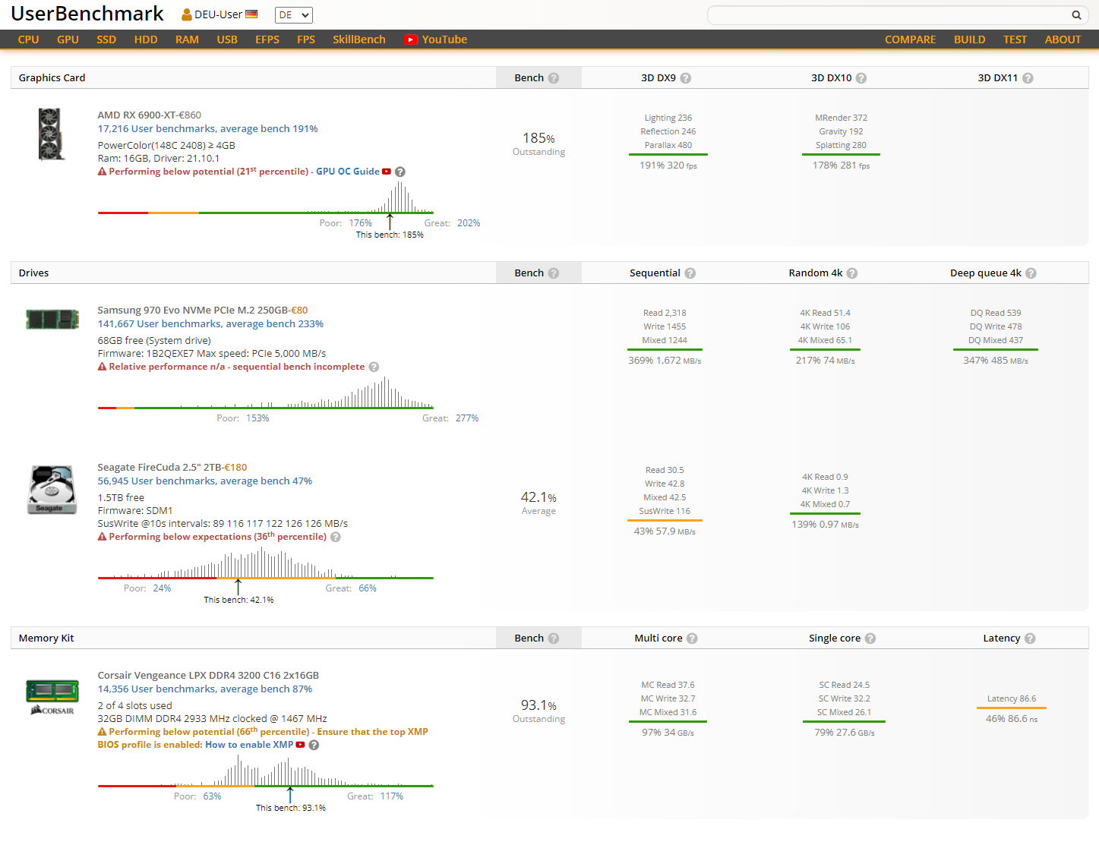Open help icon beside Latency
The width and height of the screenshot is (1099, 867).
1030,638
